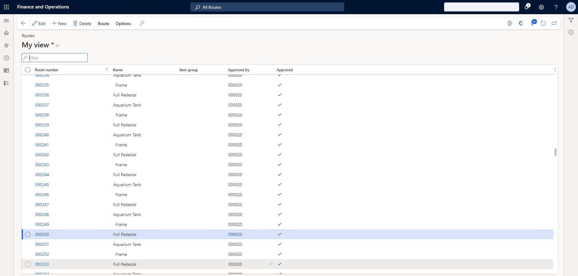Image resolution: width=578 pixels, height=276 pixels.
Task: Click the New button
Action: click(x=59, y=24)
